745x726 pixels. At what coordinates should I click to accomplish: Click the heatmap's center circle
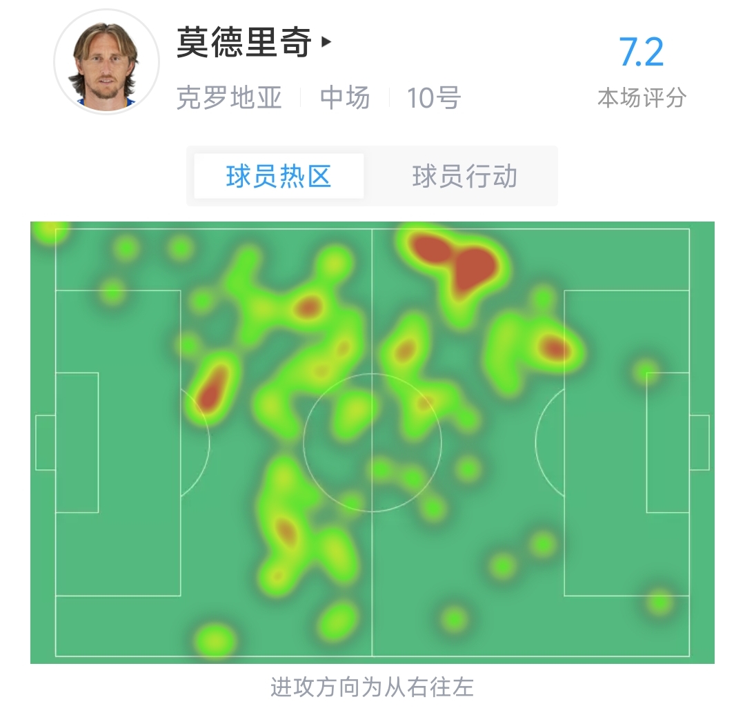coord(372,442)
